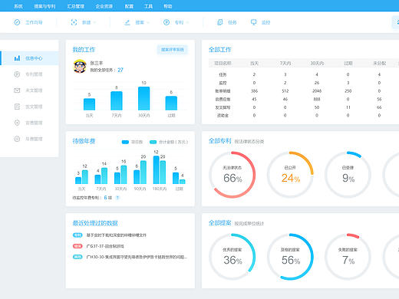Click the 6 项 monitored patents link
The height and width of the screenshot is (299, 399).
click(x=108, y=198)
